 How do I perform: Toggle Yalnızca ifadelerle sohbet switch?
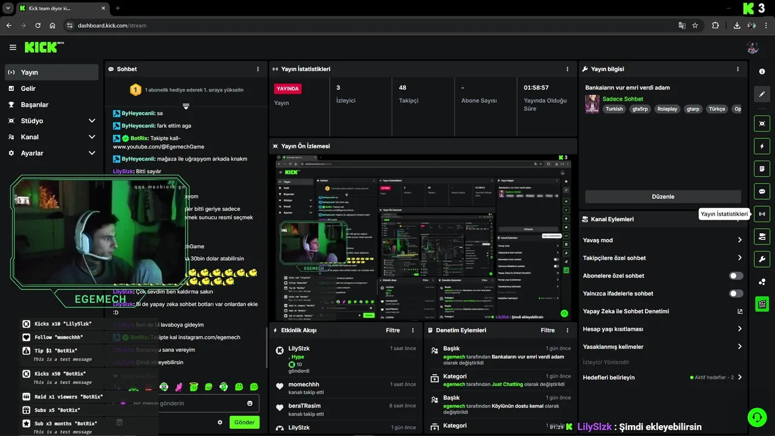point(736,294)
